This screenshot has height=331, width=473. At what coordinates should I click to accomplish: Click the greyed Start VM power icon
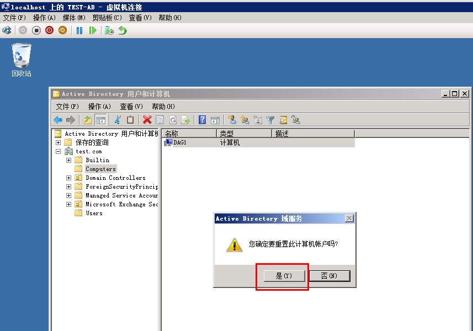(x=23, y=30)
